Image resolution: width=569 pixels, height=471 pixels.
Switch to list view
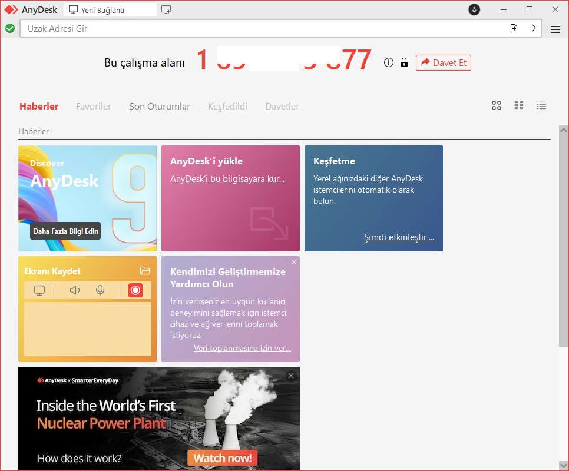(x=541, y=105)
